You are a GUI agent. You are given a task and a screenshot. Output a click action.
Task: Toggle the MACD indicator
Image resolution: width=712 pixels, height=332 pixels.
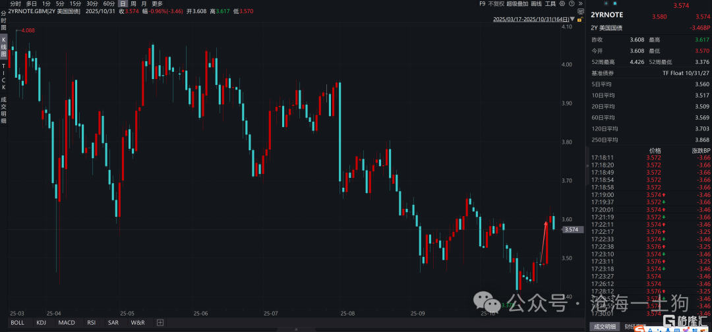(x=66, y=323)
